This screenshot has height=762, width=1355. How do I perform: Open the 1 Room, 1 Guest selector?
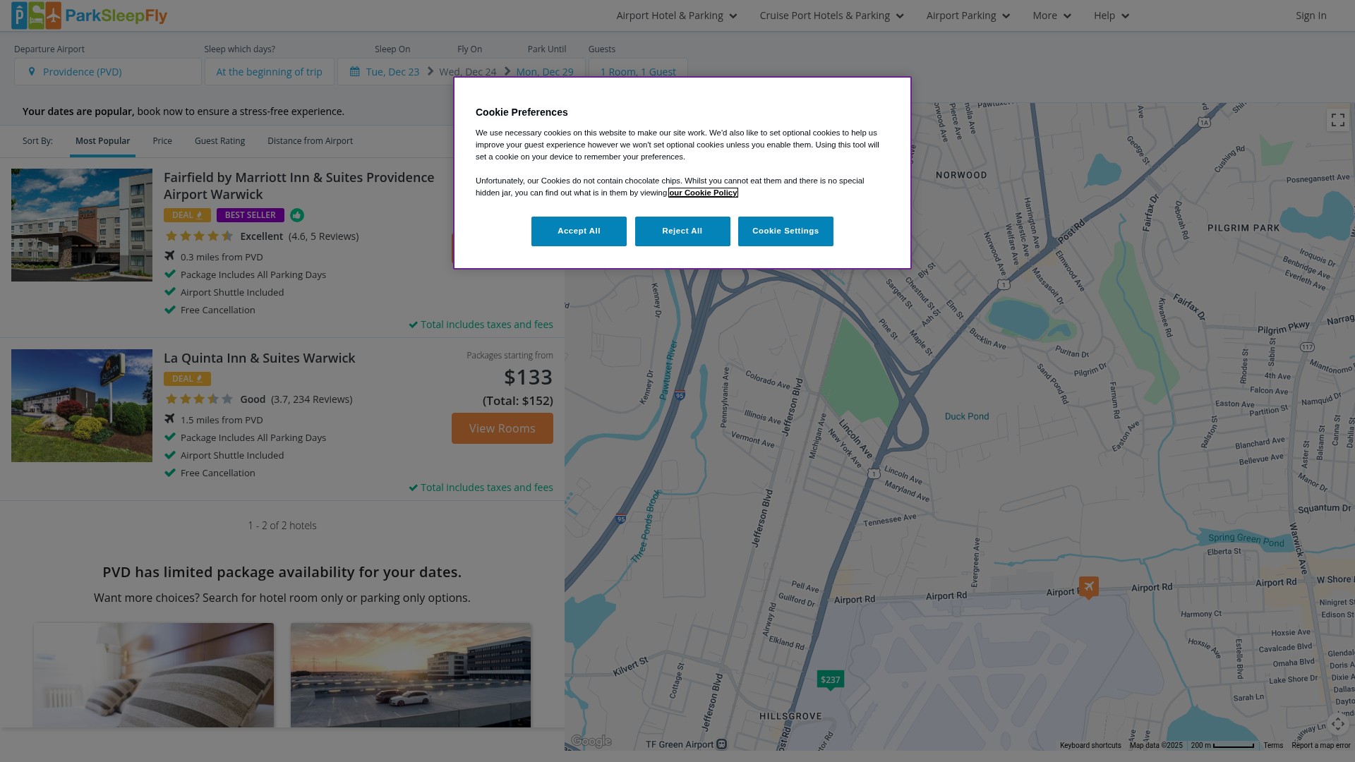(x=638, y=71)
